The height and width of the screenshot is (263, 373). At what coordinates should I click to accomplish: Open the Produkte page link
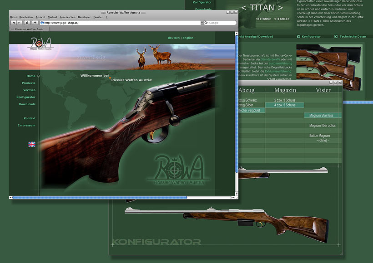click(x=28, y=83)
